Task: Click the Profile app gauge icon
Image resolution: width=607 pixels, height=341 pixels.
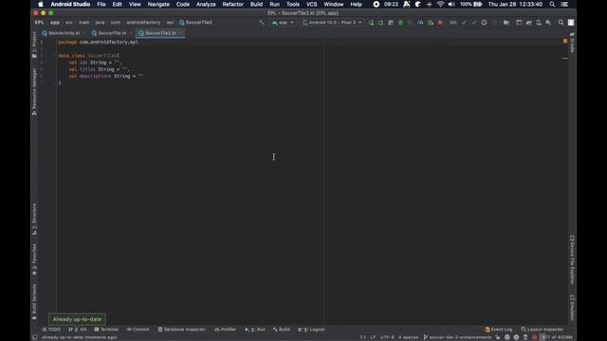Action: pos(420,23)
